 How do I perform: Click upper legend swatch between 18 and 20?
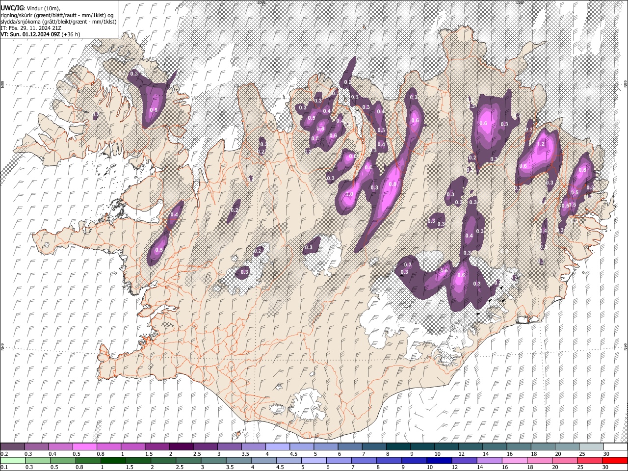tap(543, 447)
